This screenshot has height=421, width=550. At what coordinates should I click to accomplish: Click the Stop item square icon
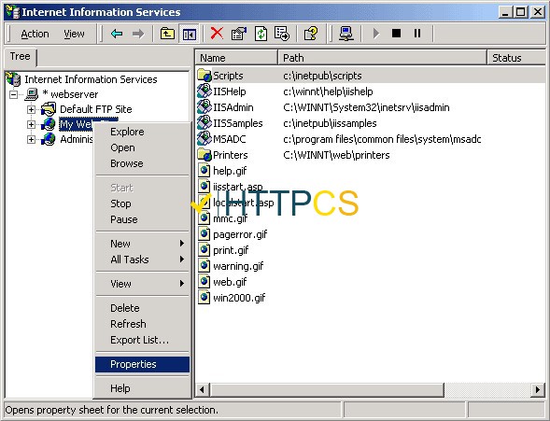[x=396, y=34]
